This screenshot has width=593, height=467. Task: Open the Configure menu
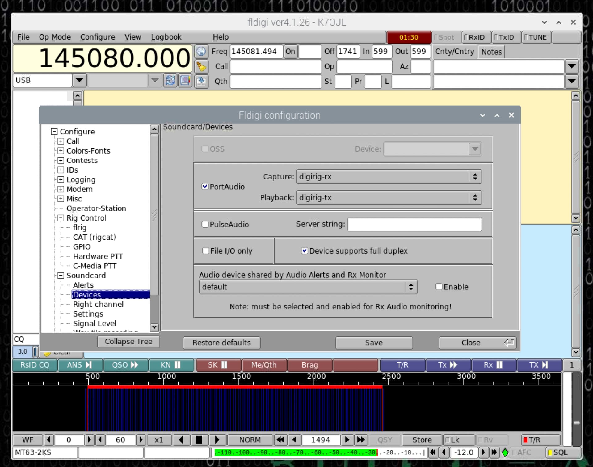click(98, 37)
